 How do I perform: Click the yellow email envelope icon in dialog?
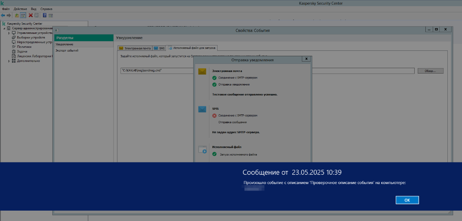[203, 72]
